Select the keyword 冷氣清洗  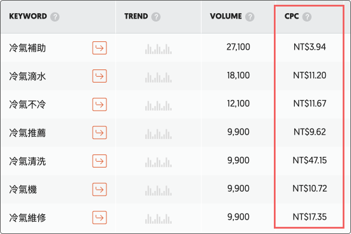tap(28, 161)
